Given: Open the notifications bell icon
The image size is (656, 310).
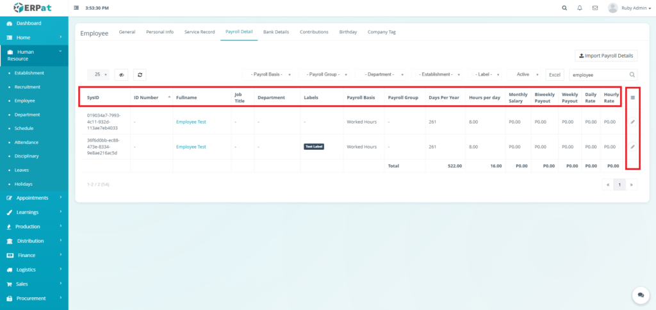Looking at the screenshot, I should coord(580,8).
